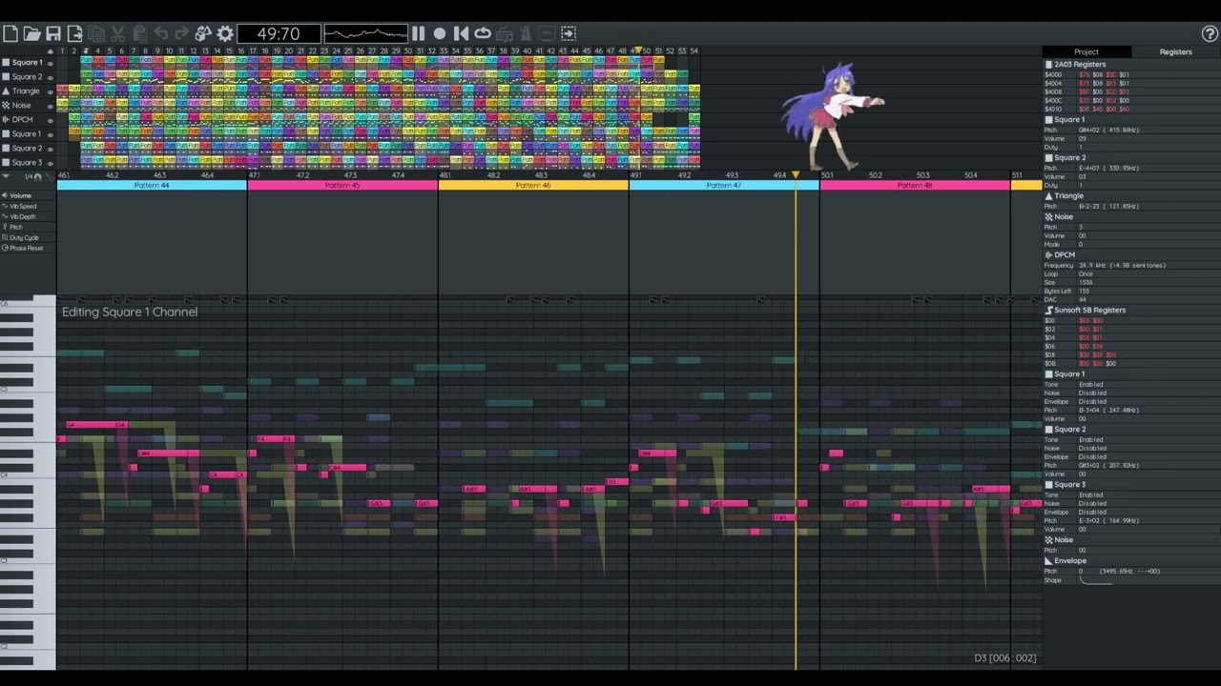The height and width of the screenshot is (686, 1221).
Task: Toggle visibility of Noise channel
Action: [51, 107]
